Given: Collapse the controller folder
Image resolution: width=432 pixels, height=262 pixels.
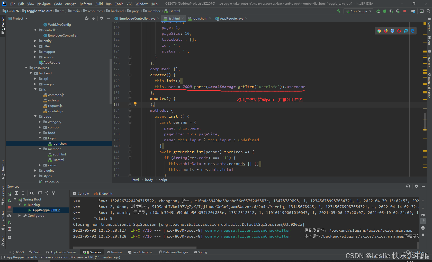Looking at the screenshot, I should 35,30.
